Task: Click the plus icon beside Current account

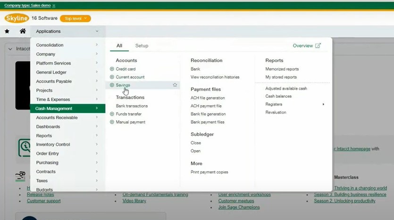Action: click(112, 77)
